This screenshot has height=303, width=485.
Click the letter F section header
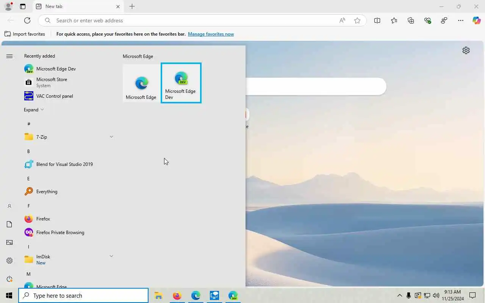point(28,206)
